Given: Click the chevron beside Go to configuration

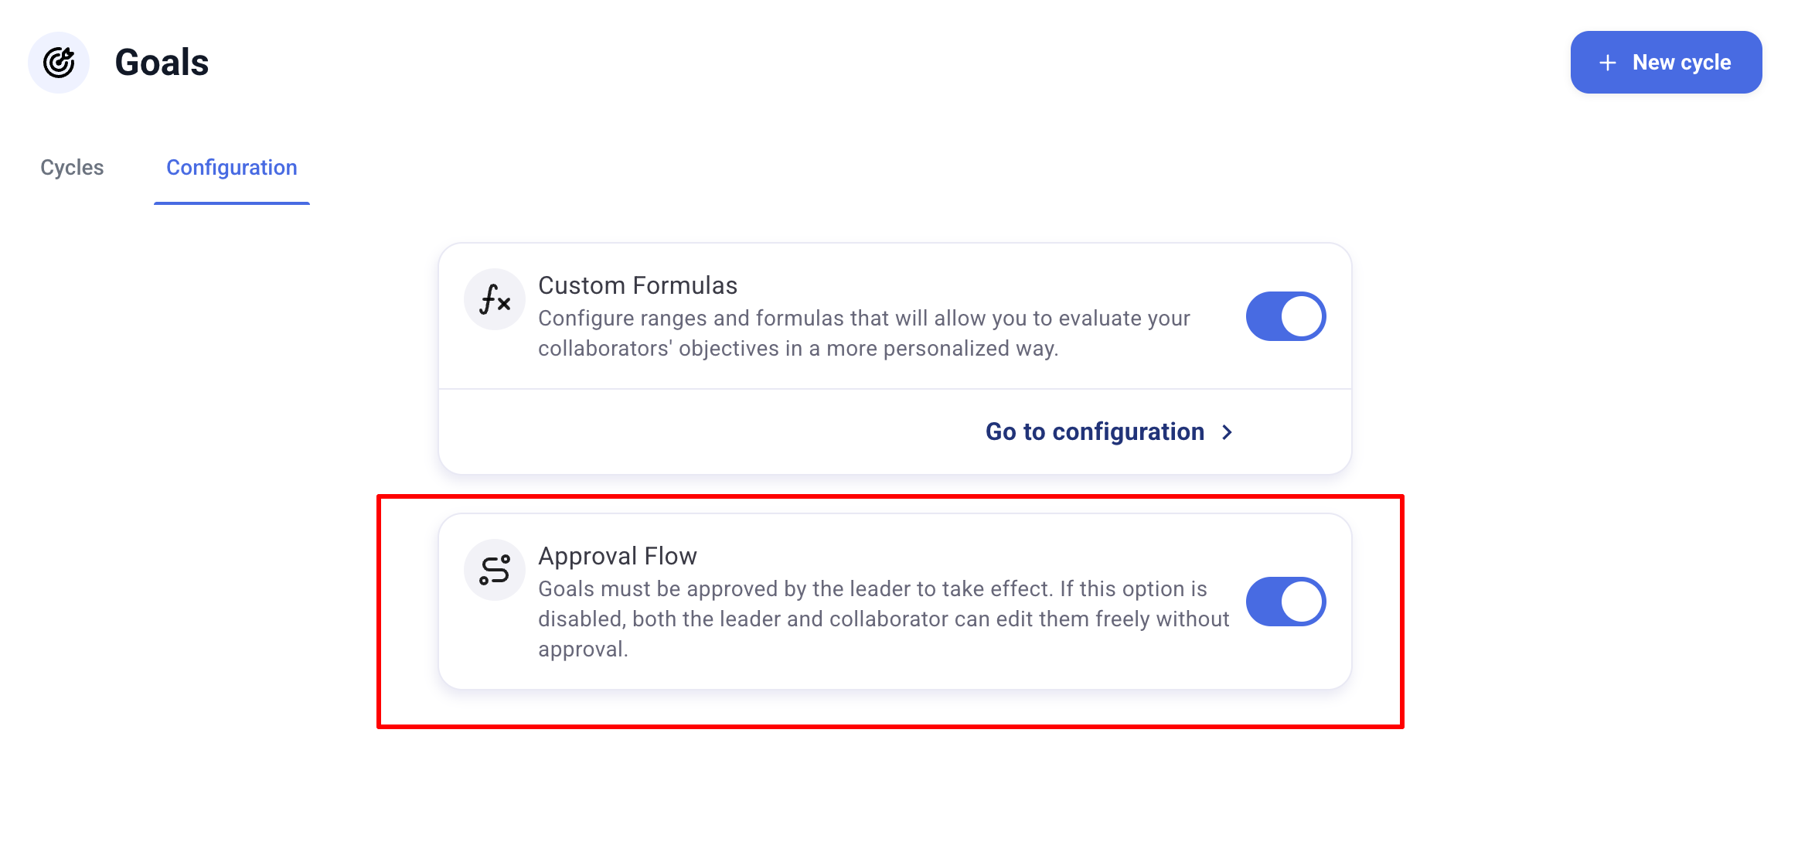Looking at the screenshot, I should 1228,432.
